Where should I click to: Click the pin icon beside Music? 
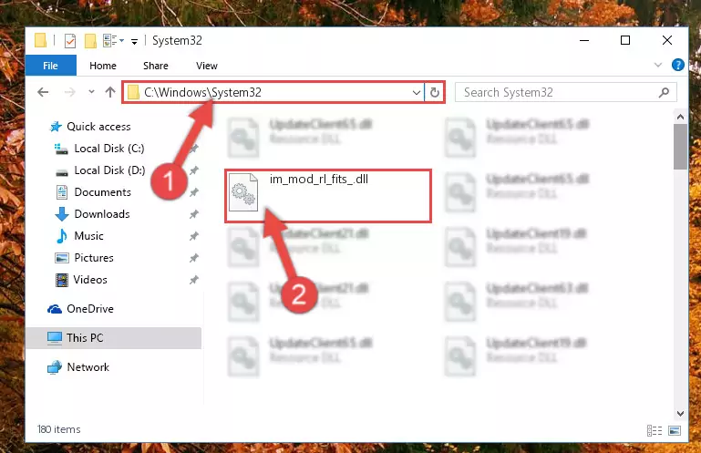[x=193, y=236]
